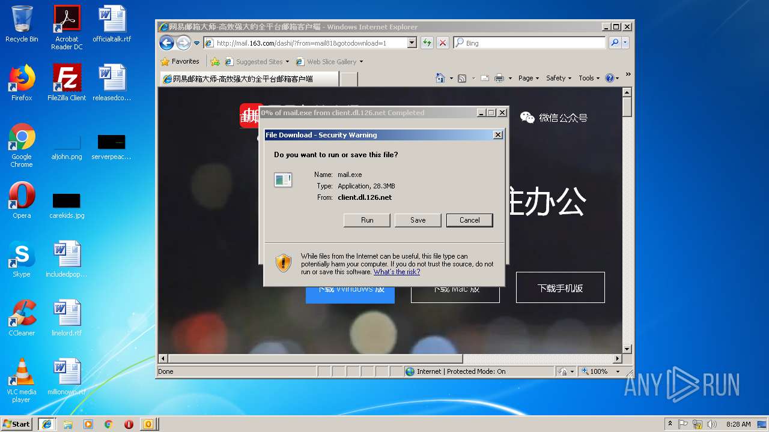Click the Print icon in command bar
Screen dimensions: 769x432
pyautogui.click(x=499, y=78)
